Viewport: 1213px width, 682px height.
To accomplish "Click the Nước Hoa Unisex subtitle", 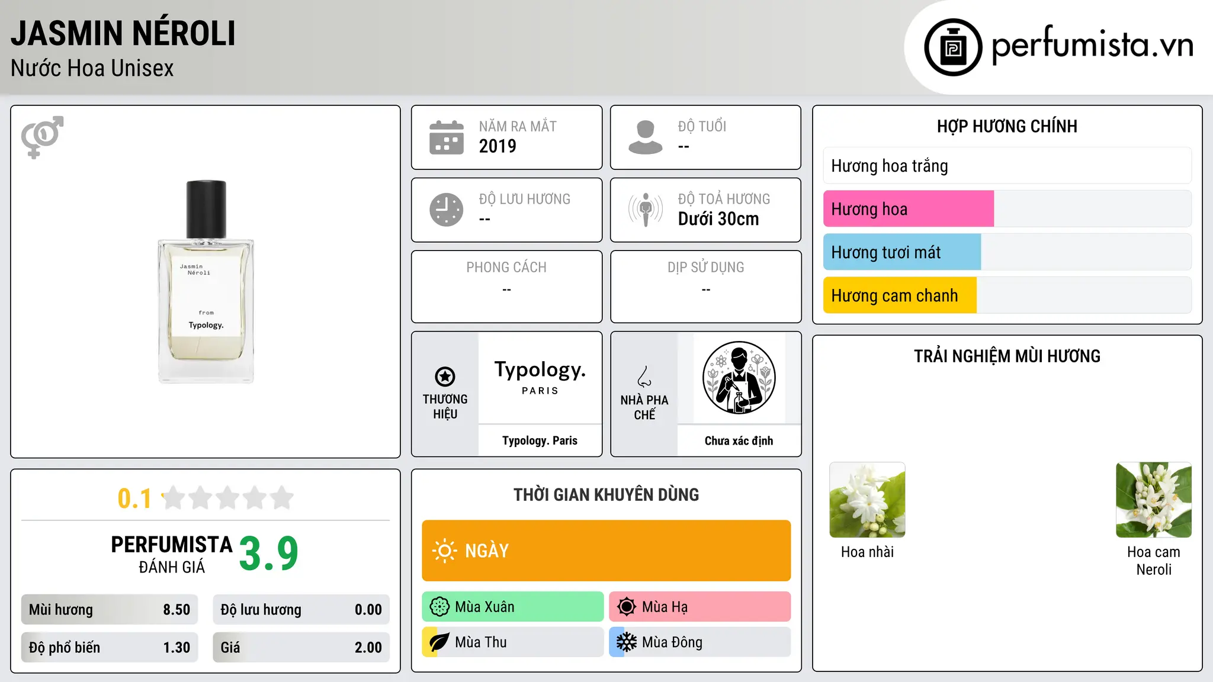I will pos(92,69).
